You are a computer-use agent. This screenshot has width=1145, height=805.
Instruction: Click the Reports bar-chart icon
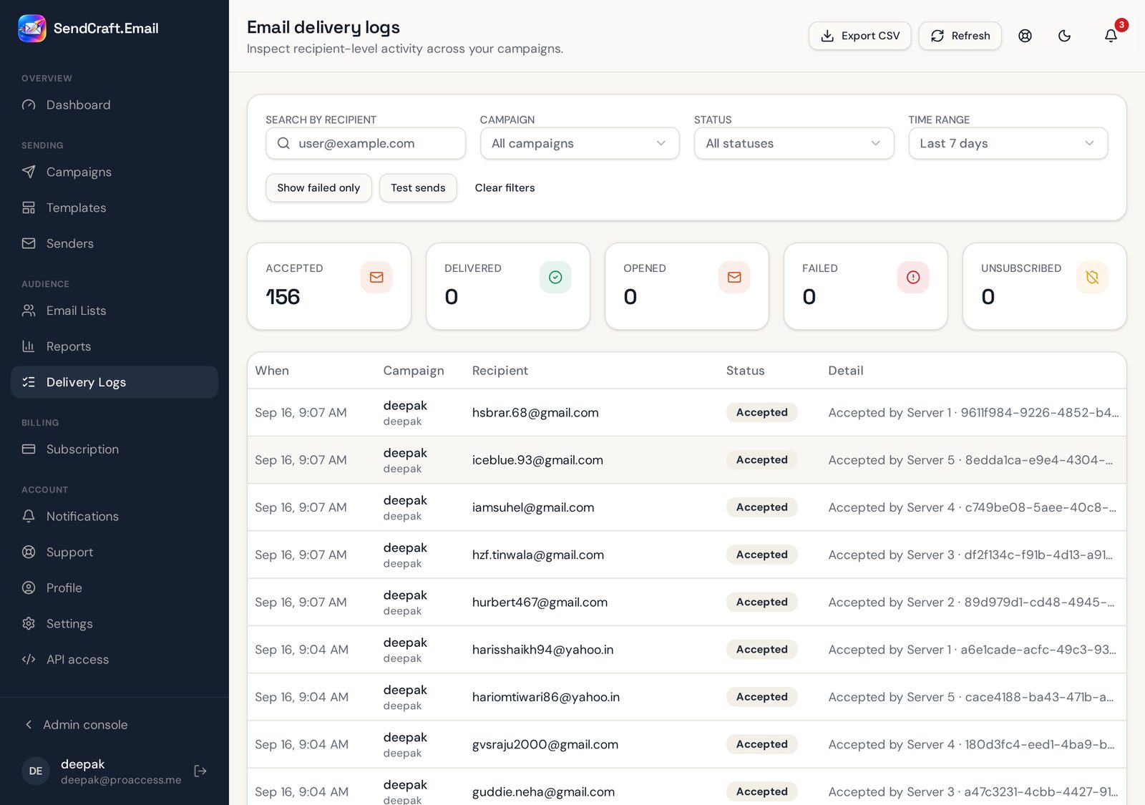(x=29, y=346)
